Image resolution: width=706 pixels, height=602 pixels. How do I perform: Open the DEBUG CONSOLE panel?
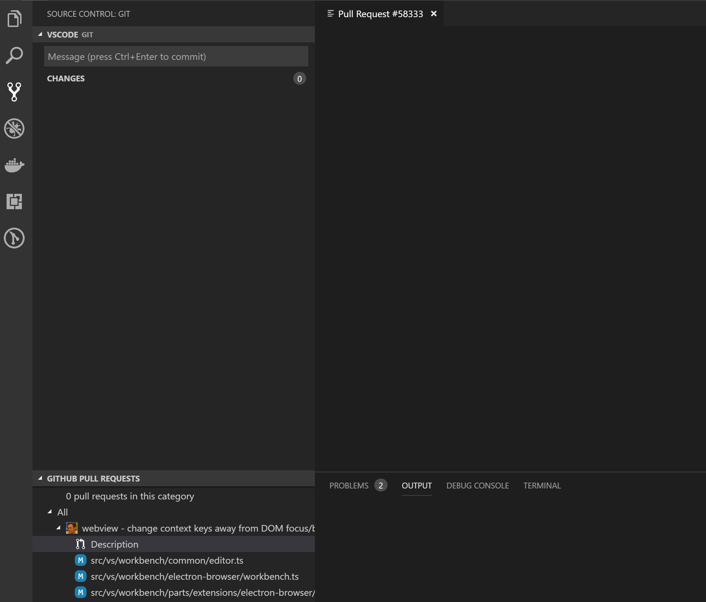pos(478,486)
